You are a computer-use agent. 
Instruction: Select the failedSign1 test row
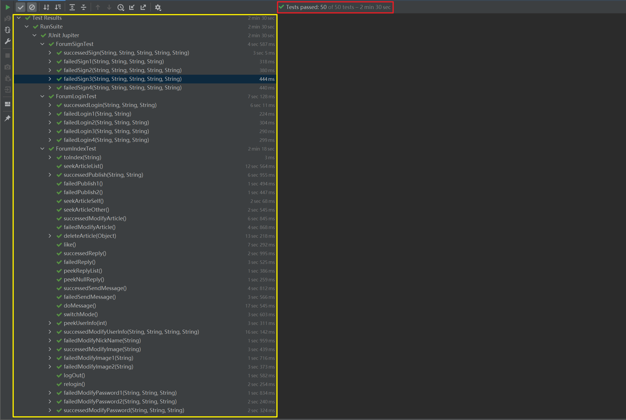click(x=145, y=62)
